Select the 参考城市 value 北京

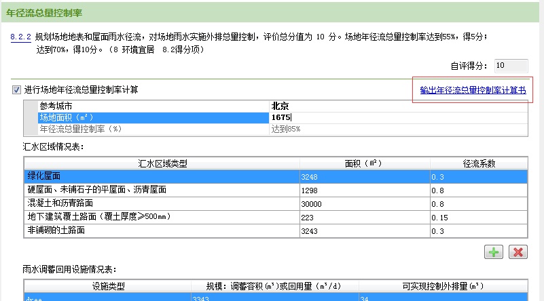coord(280,106)
